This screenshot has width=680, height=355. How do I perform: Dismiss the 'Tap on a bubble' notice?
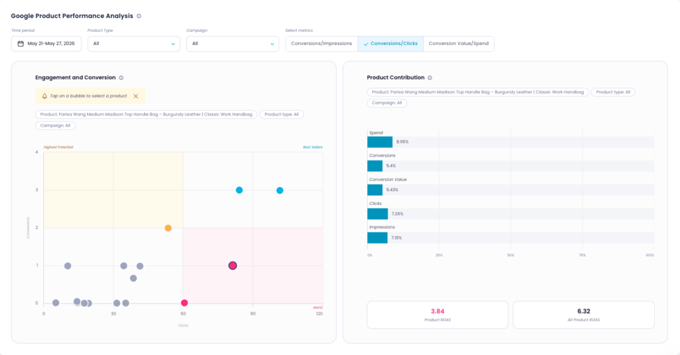(135, 96)
